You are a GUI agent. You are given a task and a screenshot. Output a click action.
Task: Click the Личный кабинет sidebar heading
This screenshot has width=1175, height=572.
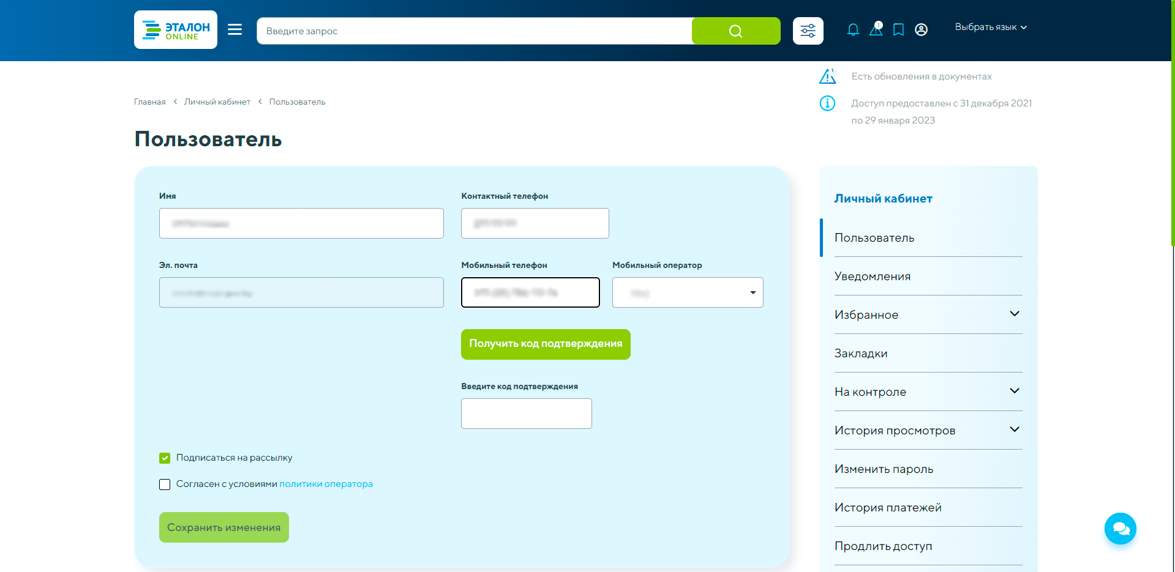click(x=883, y=198)
